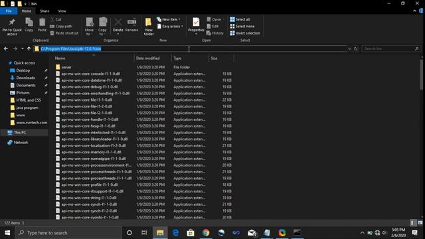This screenshot has width=425, height=239.
Task: Click the Paste ribbon icon
Action: pos(42,25)
